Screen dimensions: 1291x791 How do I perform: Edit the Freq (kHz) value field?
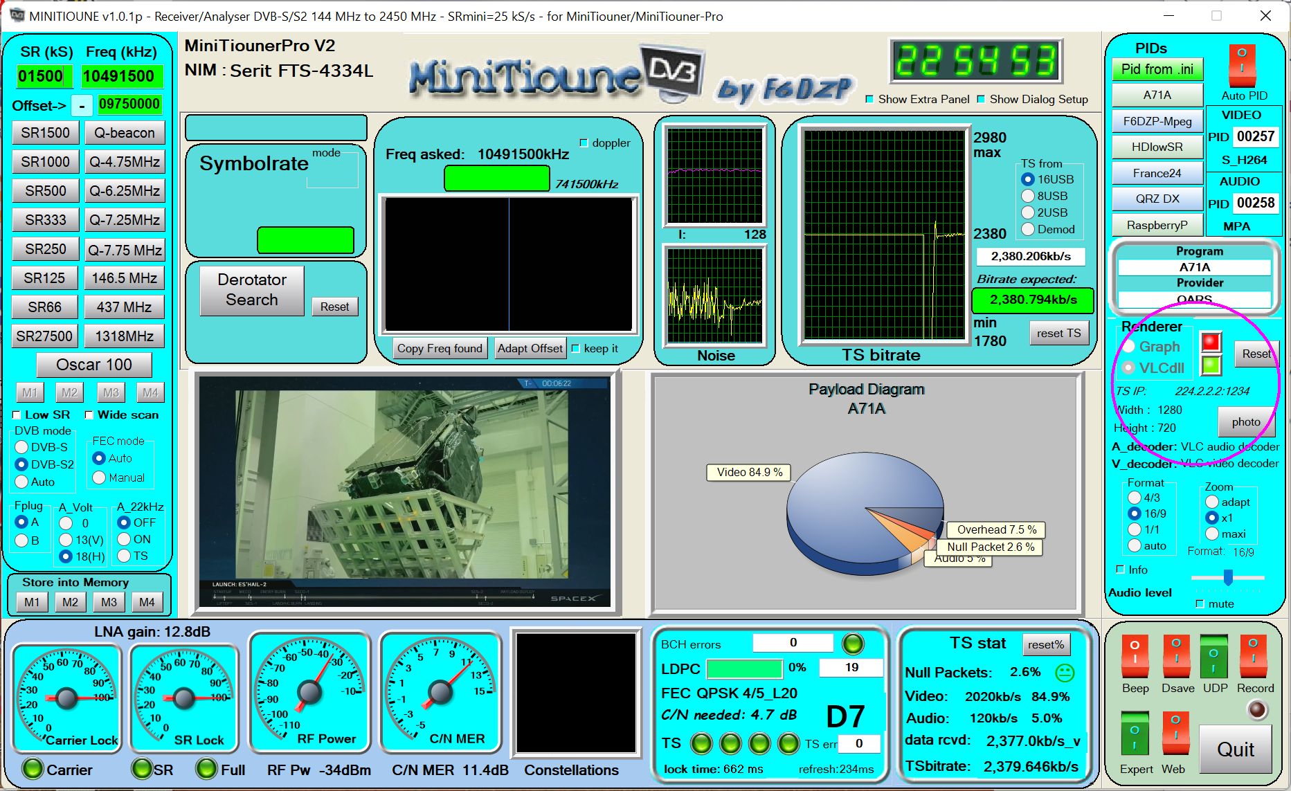[x=122, y=76]
